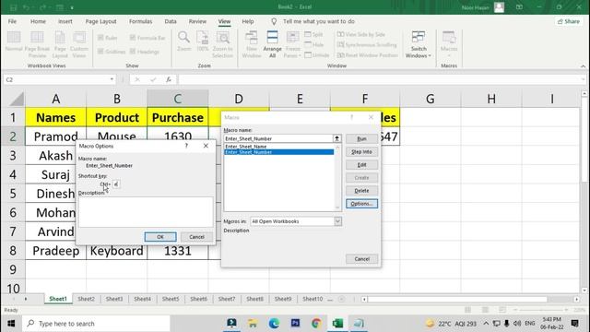Show hidden system tray icons
The height and width of the screenshot is (332, 590).
486,324
